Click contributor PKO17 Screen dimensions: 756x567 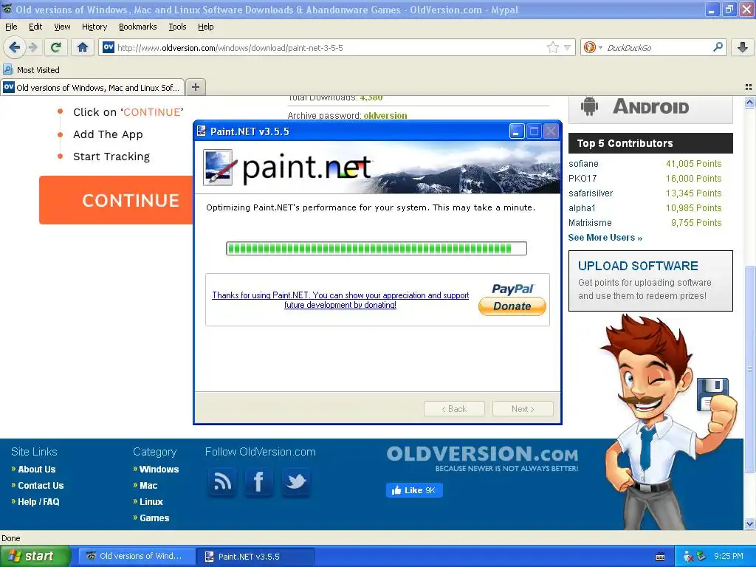pos(583,179)
